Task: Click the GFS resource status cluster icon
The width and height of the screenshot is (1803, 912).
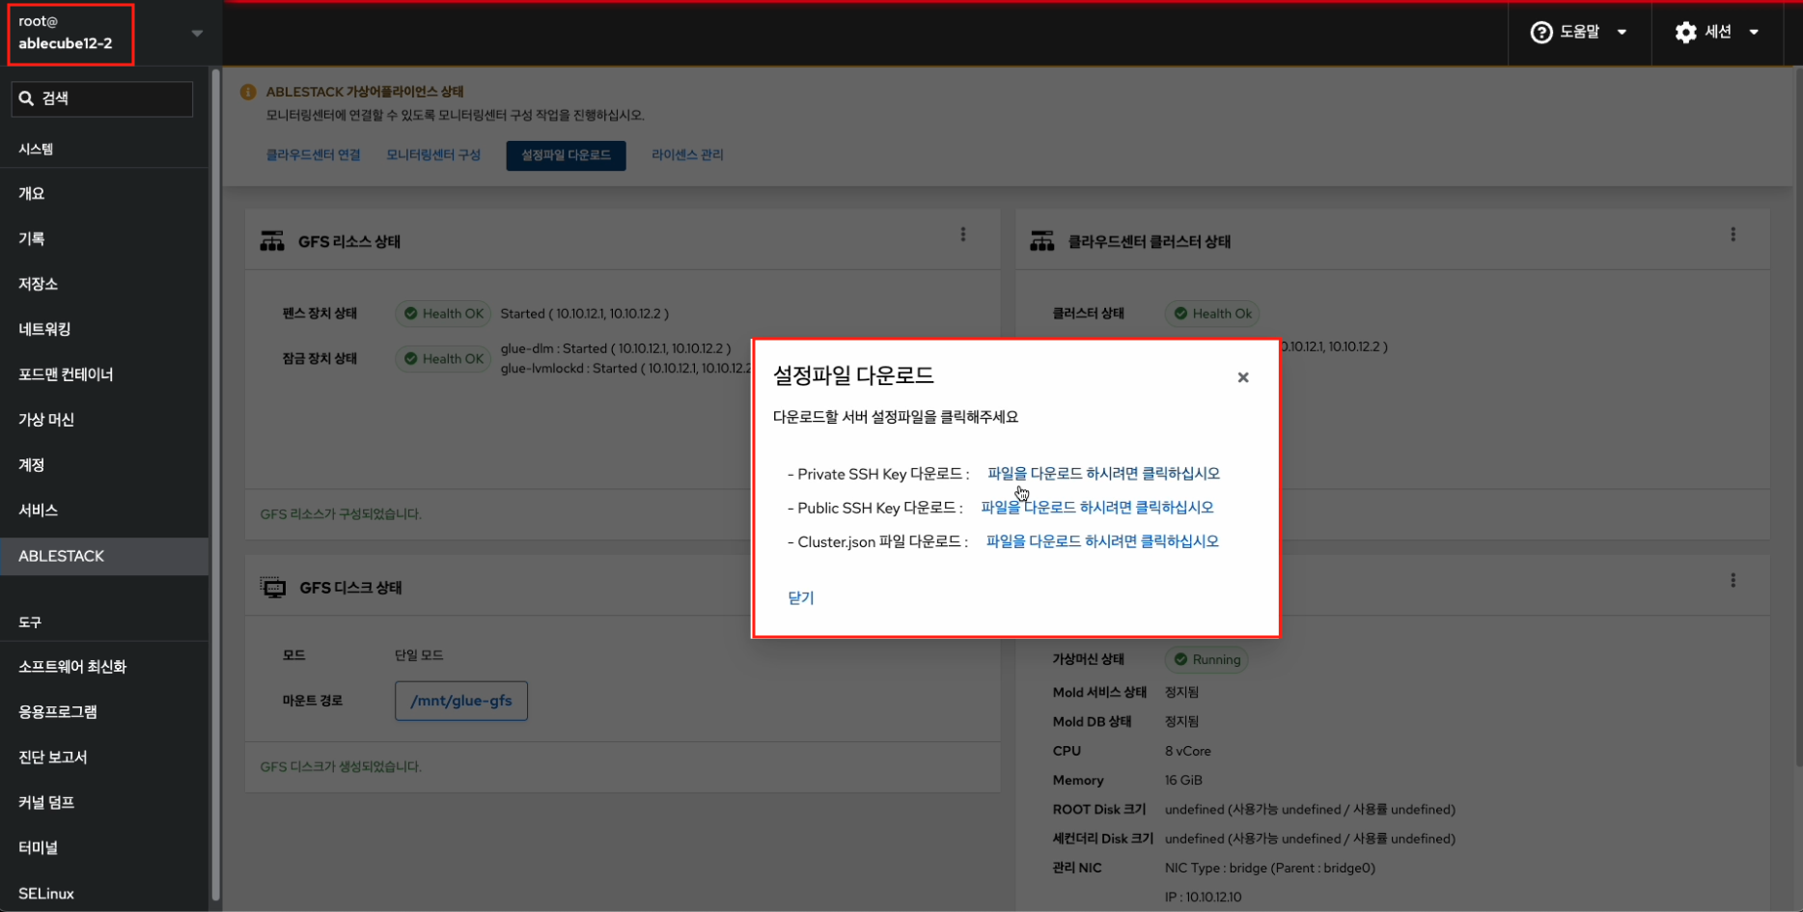Action: click(272, 241)
